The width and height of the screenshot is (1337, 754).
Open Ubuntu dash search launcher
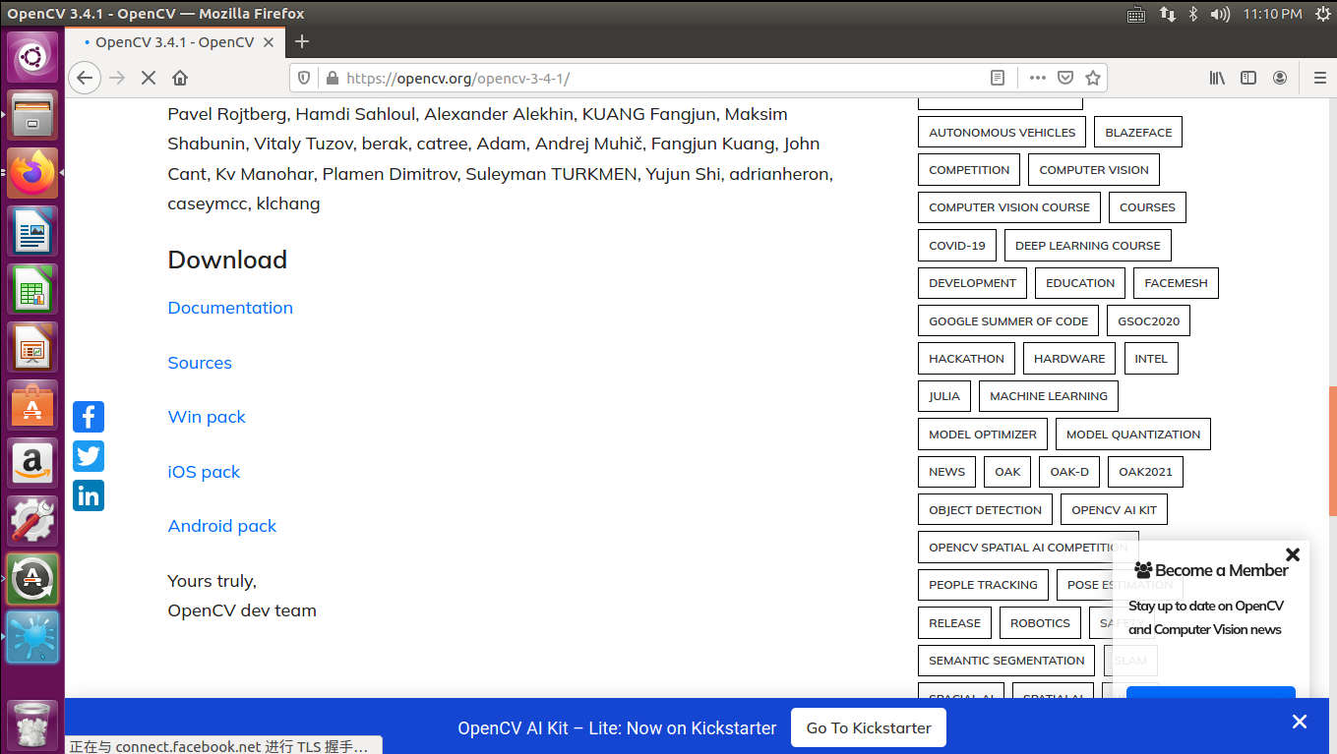pyautogui.click(x=32, y=57)
